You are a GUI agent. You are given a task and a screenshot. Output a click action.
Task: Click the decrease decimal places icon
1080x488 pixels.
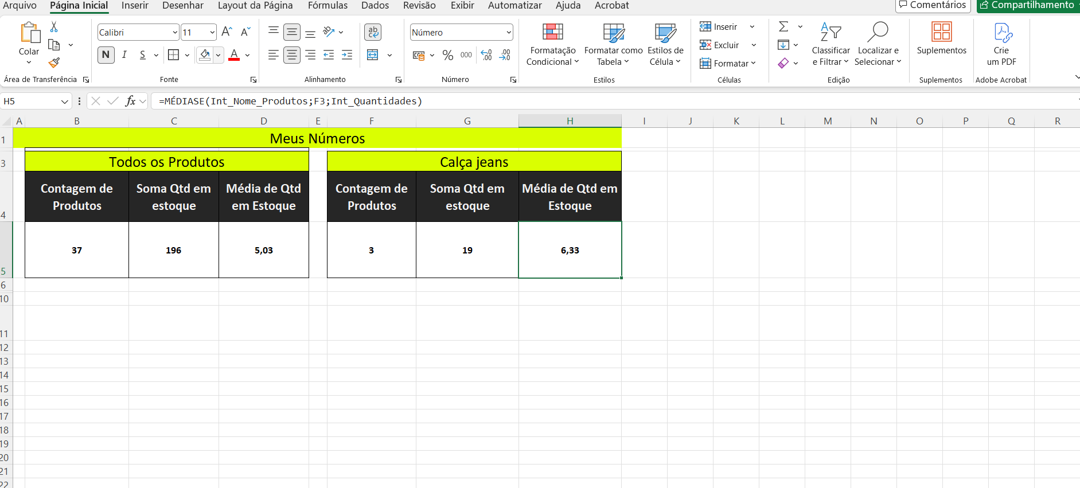click(505, 55)
